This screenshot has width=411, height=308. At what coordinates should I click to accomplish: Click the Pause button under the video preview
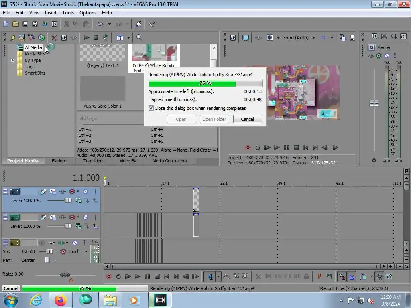(x=287, y=148)
